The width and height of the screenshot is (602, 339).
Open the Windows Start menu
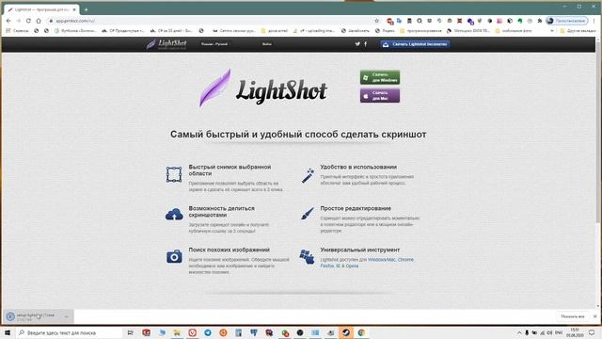tap(8, 332)
